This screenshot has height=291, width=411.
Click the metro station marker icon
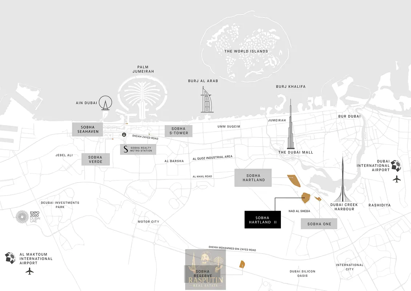[x=124, y=135]
